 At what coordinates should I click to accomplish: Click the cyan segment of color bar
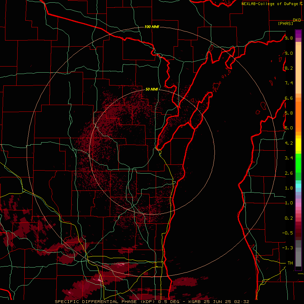(298, 185)
